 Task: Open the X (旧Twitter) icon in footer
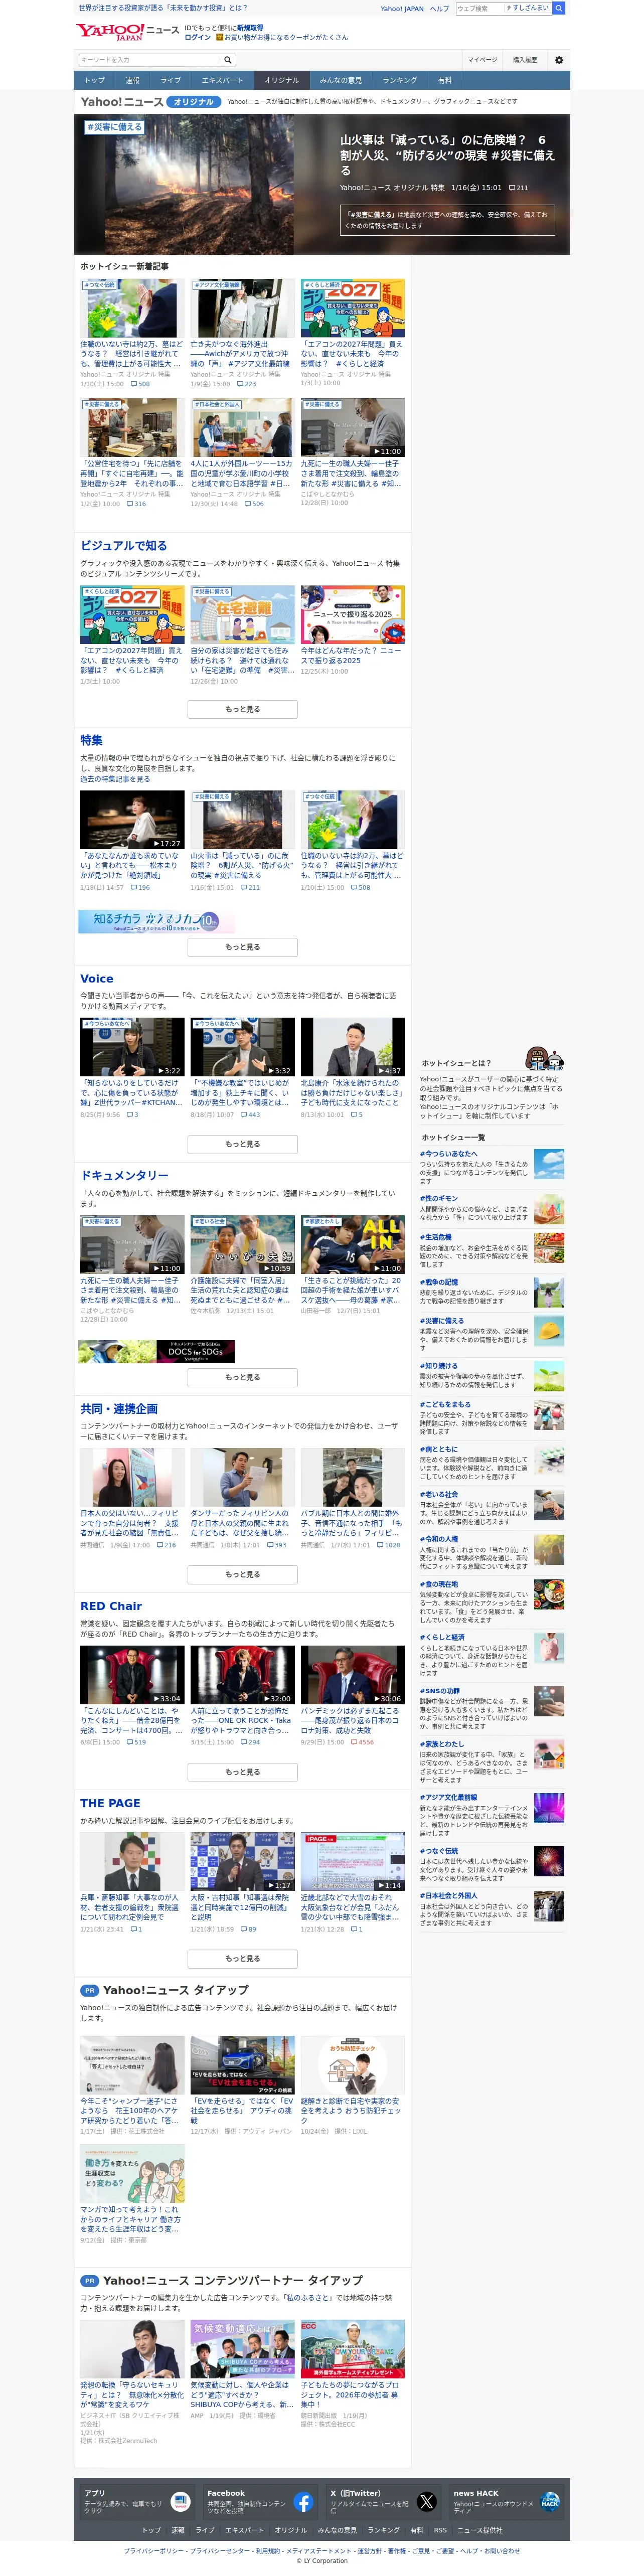coord(427,2502)
